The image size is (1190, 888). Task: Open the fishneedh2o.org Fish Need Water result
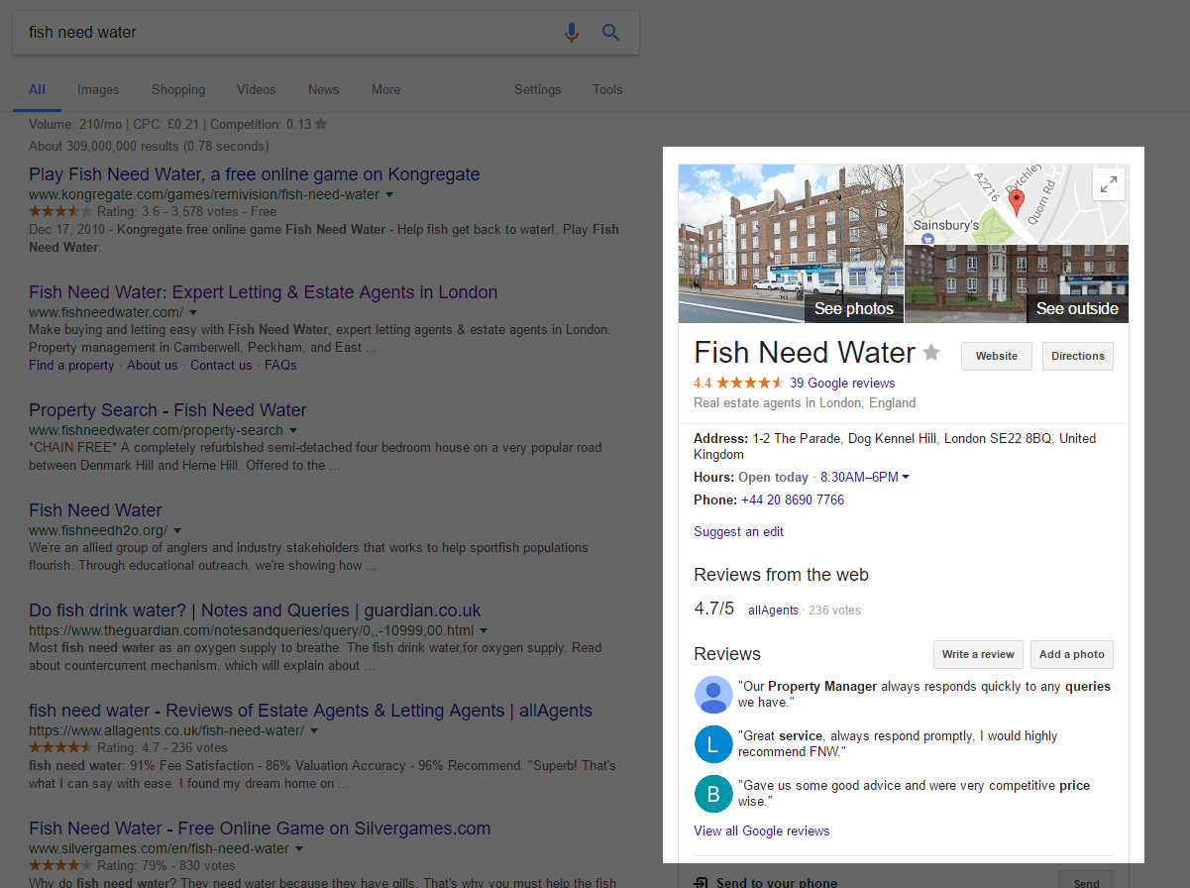[x=95, y=510]
